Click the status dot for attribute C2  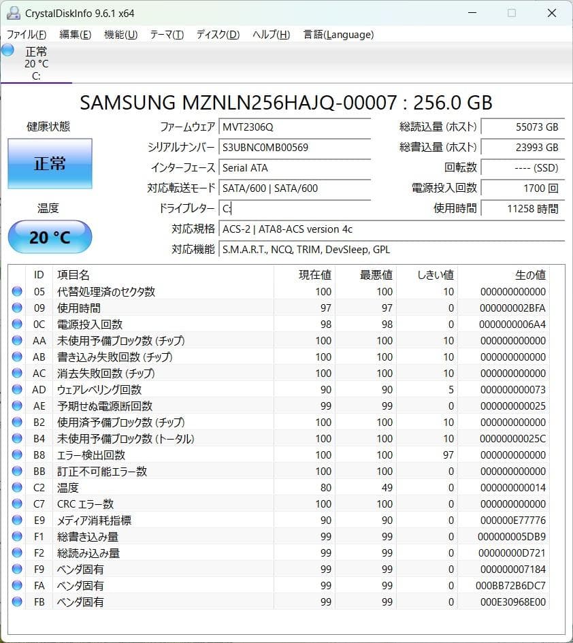click(17, 487)
